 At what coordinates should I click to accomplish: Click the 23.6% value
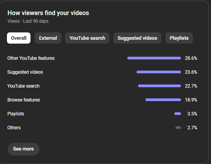tap(191, 72)
